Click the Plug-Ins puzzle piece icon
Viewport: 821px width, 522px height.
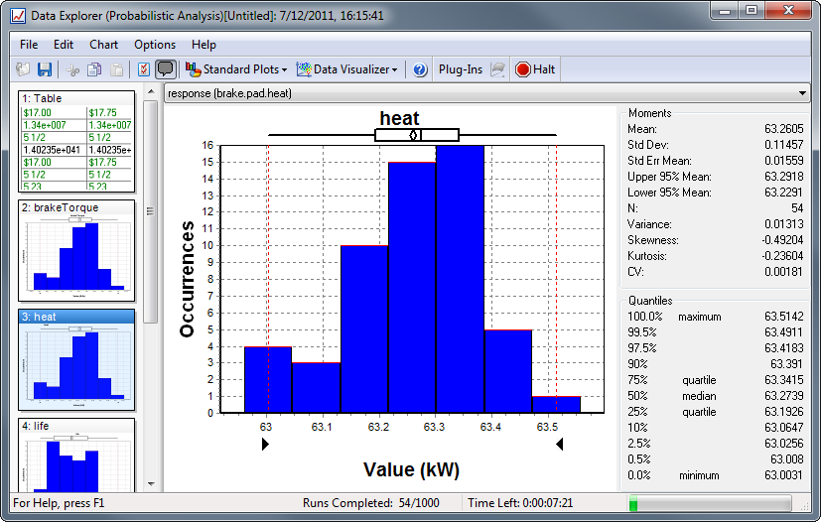pos(498,69)
